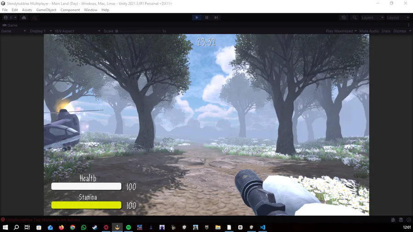Click the auto-generate lighting icon in status bar
Screen dimensions: 413x232
click(x=401, y=220)
